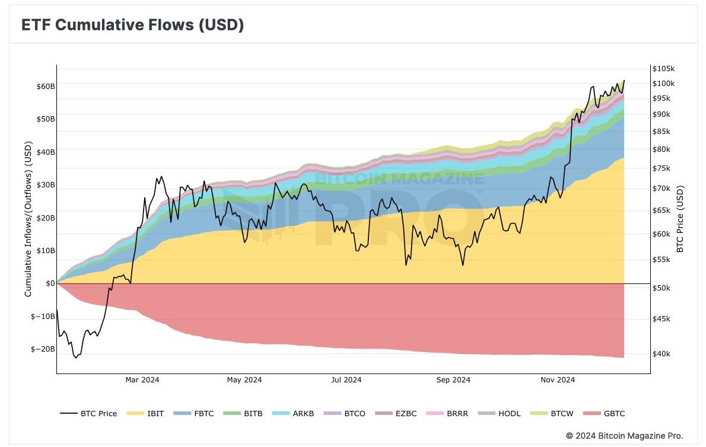Click the ARKB cyan legend swatch
This screenshot has height=447, width=706.
pos(281,413)
